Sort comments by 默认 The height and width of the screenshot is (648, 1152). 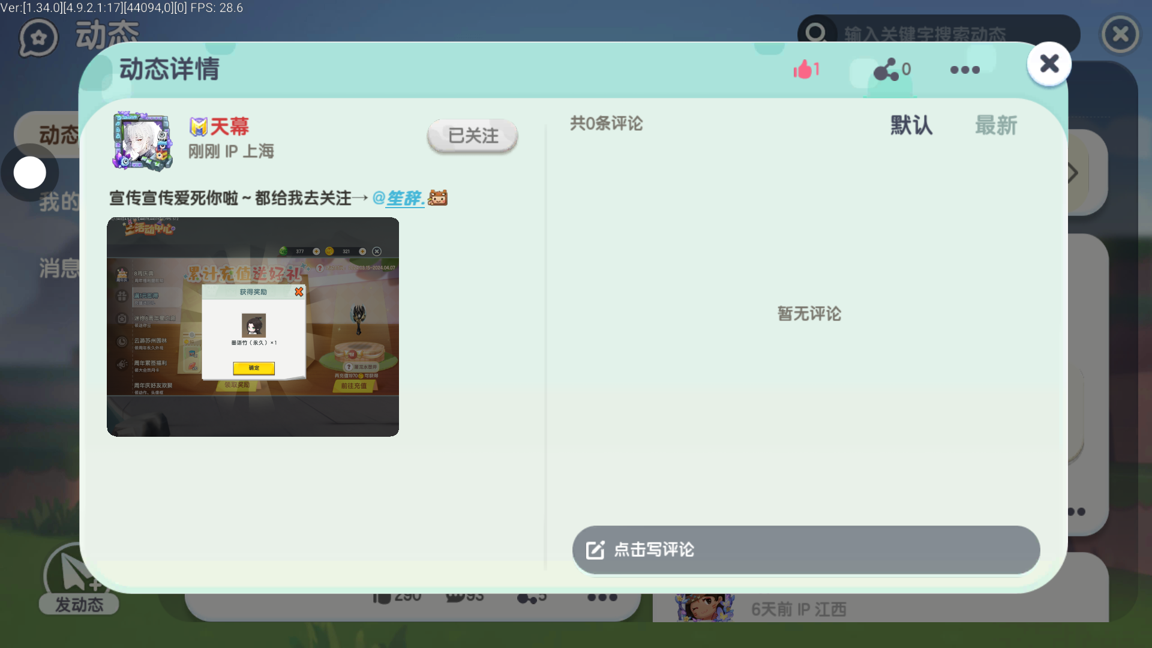point(911,125)
